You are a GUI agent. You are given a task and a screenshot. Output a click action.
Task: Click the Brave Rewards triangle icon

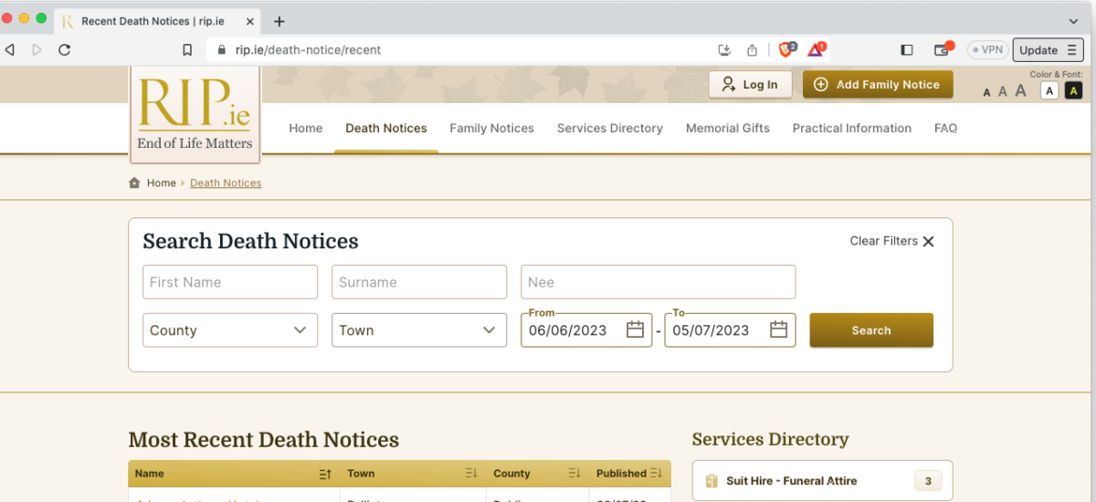tap(816, 49)
